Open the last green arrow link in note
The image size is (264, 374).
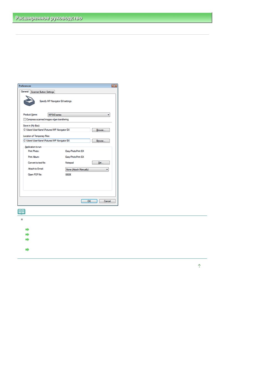[x=27, y=250]
